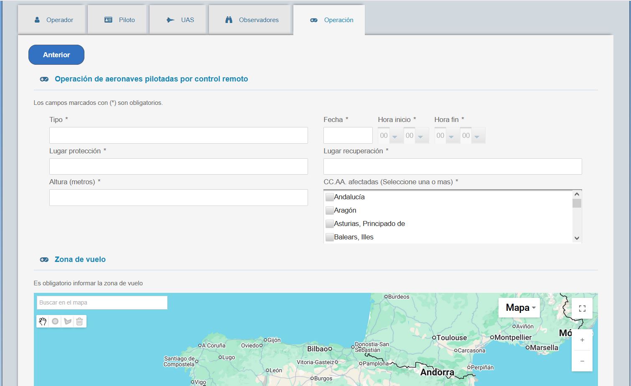Switch to the UAS tab
This screenshot has width=631, height=386.
178,20
